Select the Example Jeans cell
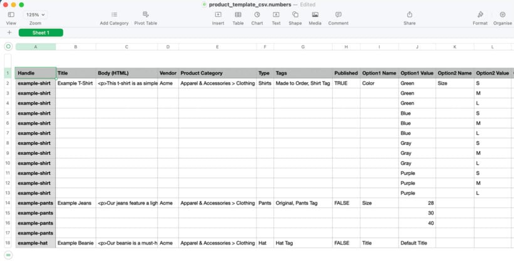 tap(76, 203)
